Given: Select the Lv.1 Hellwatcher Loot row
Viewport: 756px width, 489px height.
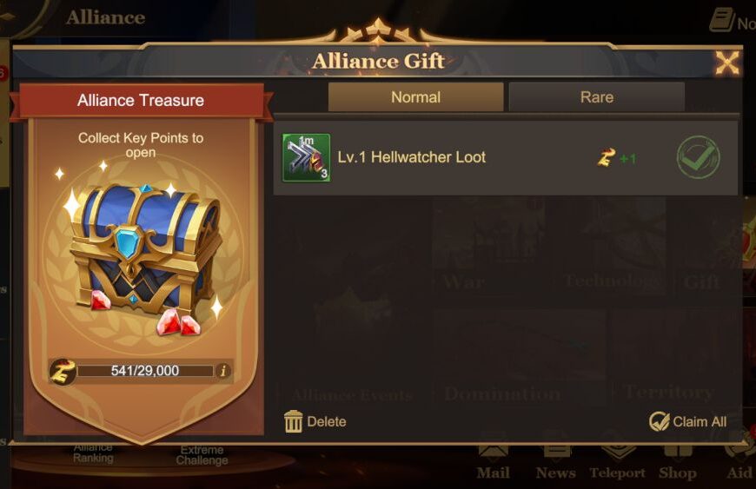Looking at the screenshot, I should [x=505, y=158].
